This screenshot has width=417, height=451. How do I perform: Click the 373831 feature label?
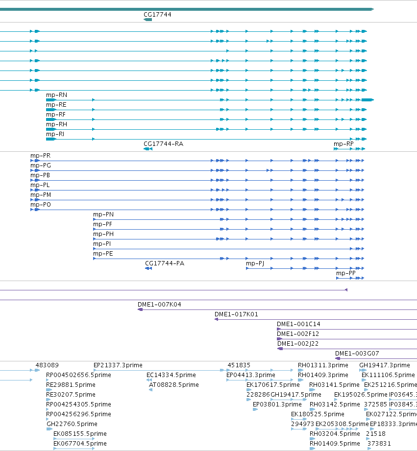pyautogui.click(x=379, y=443)
